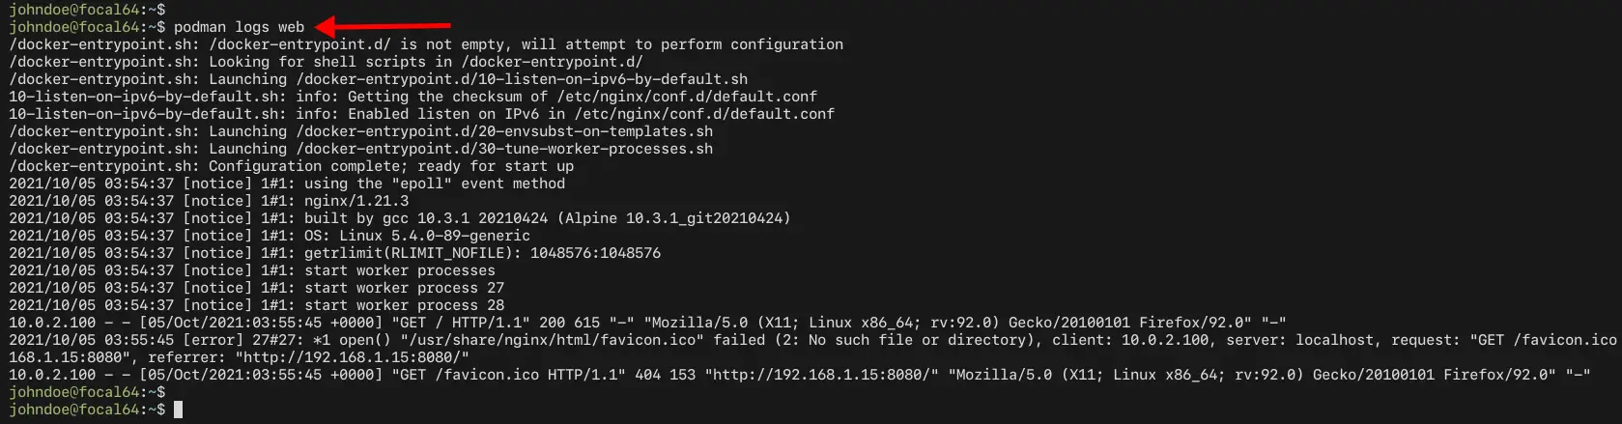Click "getrlimit(RLIMIT_NOFILE)" log entry
Viewport: 1622px width, 424px height.
pyautogui.click(x=409, y=253)
